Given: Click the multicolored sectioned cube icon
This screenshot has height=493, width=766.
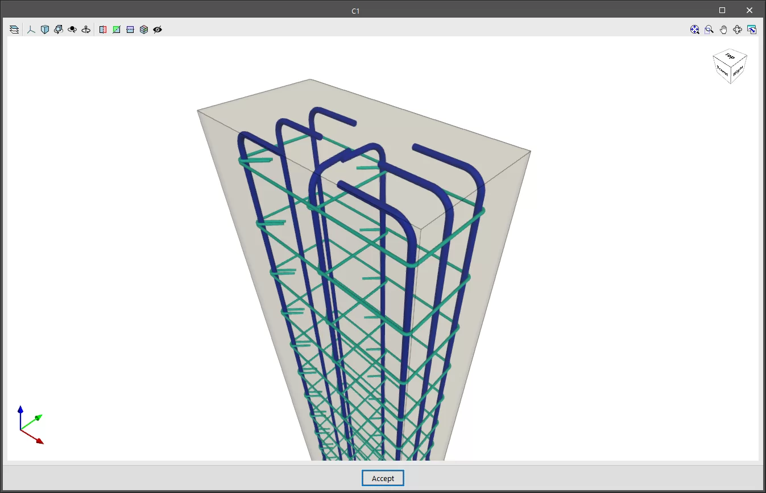Looking at the screenshot, I should coord(144,30).
